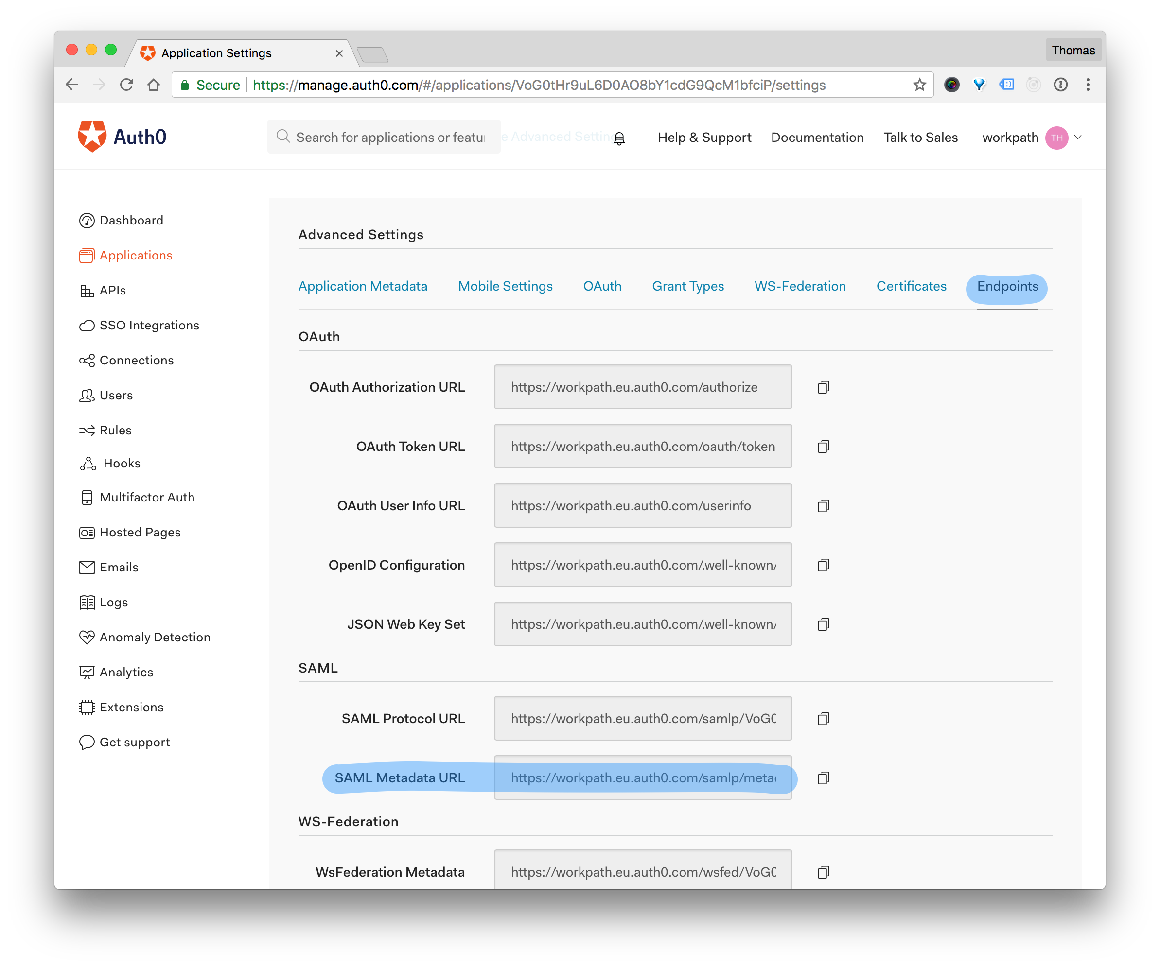
Task: View Logs in the sidebar
Action: point(104,602)
